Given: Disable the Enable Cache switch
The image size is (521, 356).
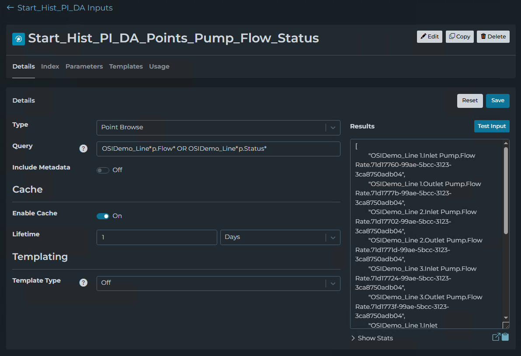Looking at the screenshot, I should [x=103, y=216].
